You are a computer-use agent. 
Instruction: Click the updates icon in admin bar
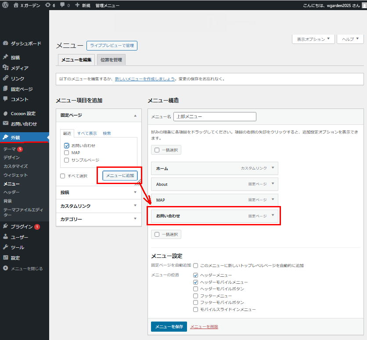tap(48, 5)
